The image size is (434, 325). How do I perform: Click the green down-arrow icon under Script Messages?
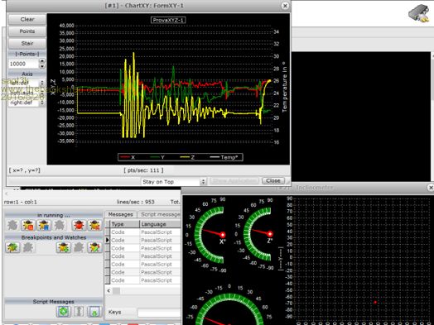(94, 312)
